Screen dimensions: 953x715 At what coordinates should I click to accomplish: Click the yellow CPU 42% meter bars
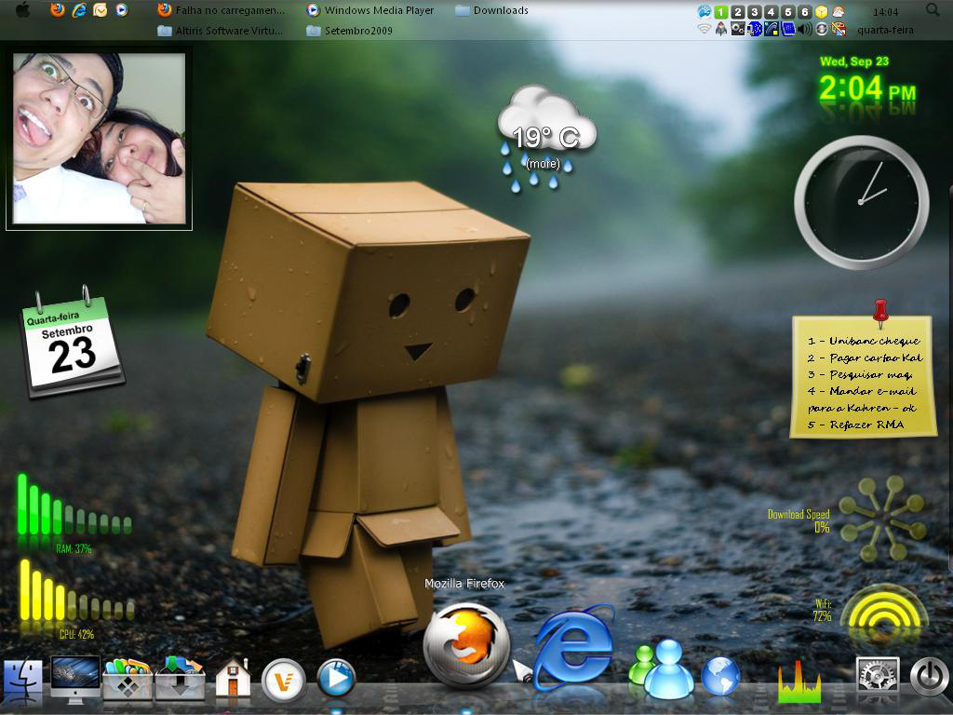click(x=76, y=591)
